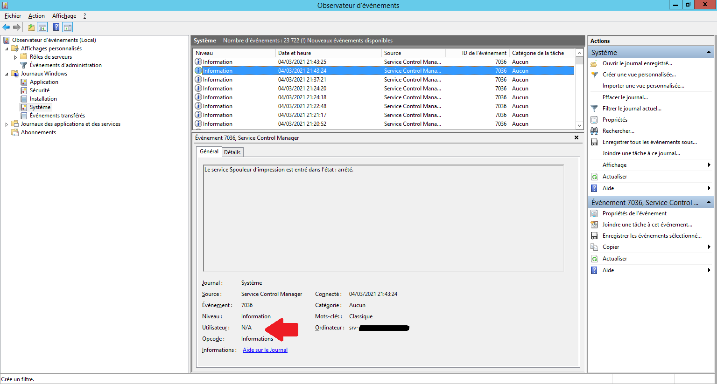
Task: Select the event at 04/03/2021 21:37:21
Action: coord(384,80)
